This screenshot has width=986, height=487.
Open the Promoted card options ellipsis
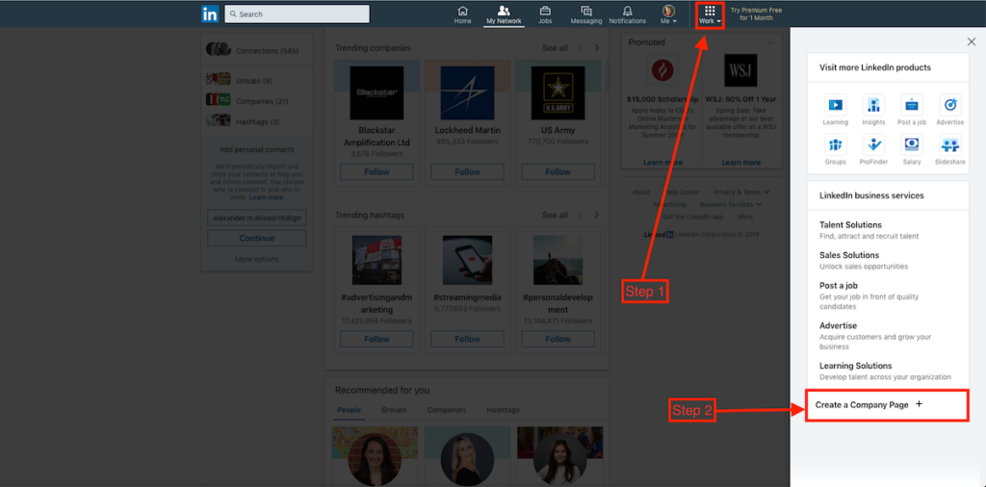[x=771, y=42]
